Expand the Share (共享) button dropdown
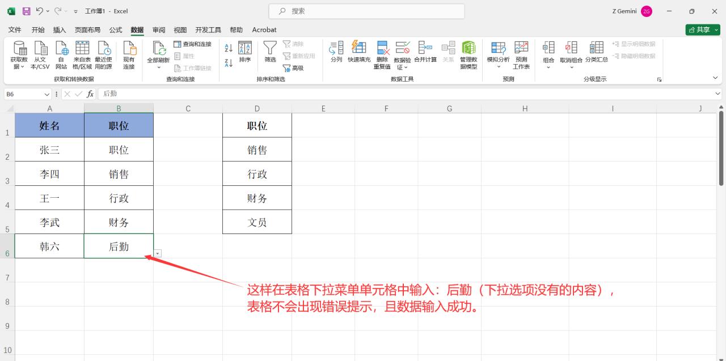The width and height of the screenshot is (726, 361). pyautogui.click(x=716, y=29)
